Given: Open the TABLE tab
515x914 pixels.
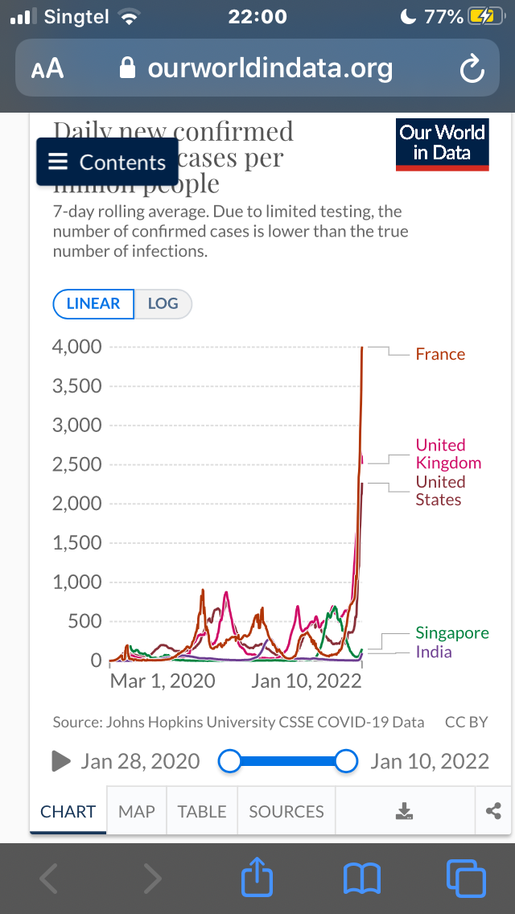Looking at the screenshot, I should click(202, 811).
